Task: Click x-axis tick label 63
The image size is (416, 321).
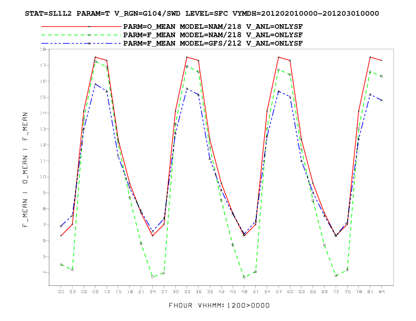Action: (x=301, y=292)
